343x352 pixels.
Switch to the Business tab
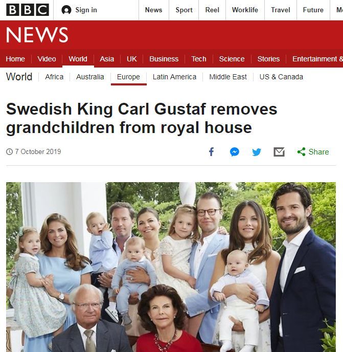click(x=164, y=59)
